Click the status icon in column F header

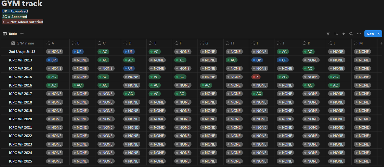[176, 43]
